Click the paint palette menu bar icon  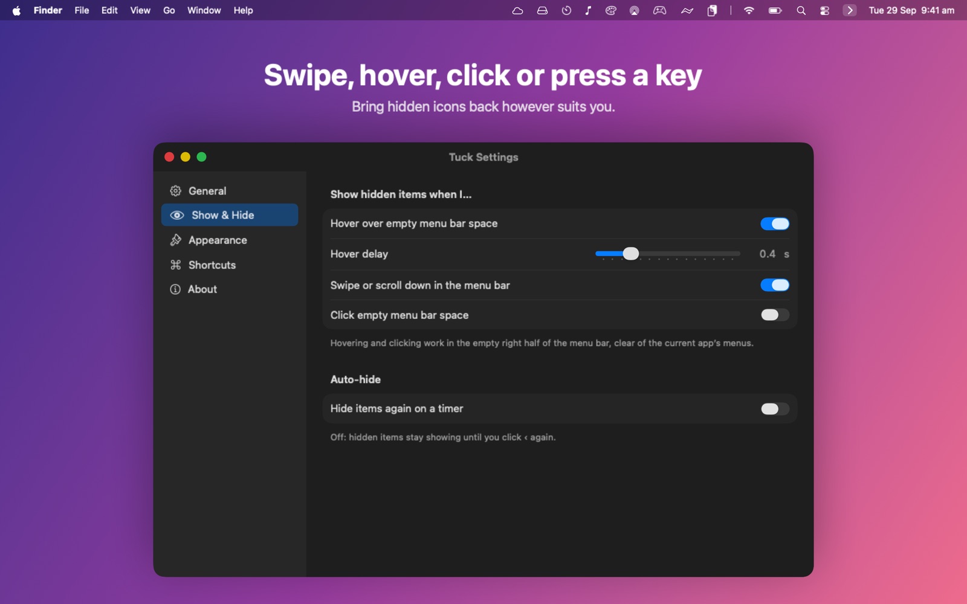click(x=611, y=10)
